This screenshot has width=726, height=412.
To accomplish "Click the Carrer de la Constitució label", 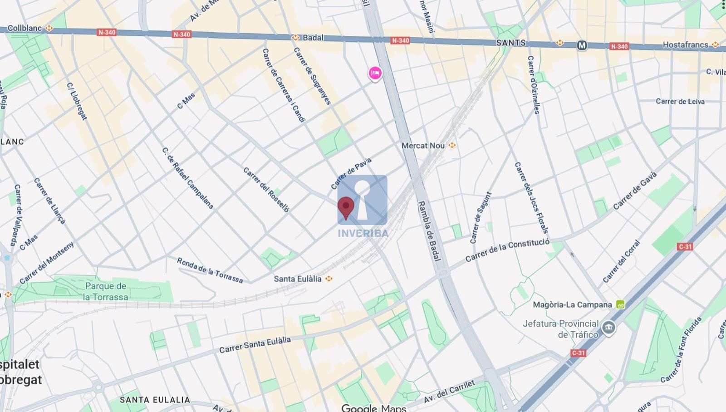I will (x=507, y=250).
